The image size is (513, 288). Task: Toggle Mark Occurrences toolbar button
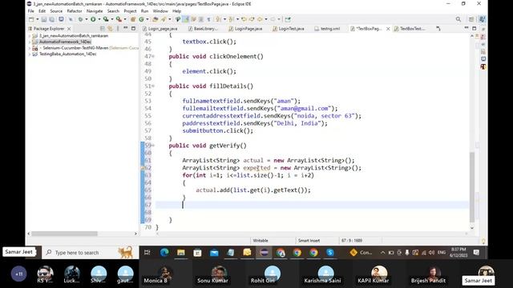click(x=186, y=19)
